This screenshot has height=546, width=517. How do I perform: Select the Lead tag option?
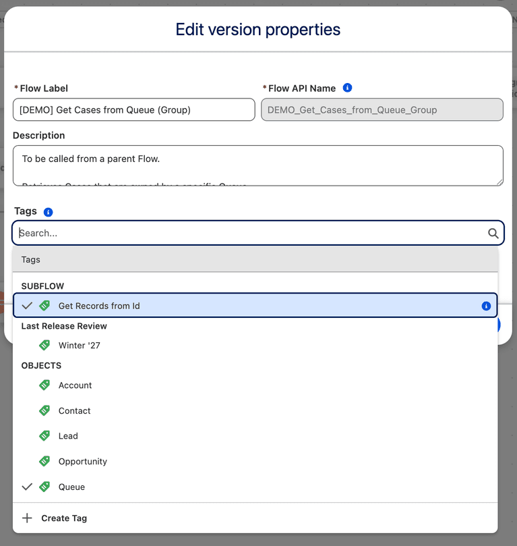click(x=255, y=436)
